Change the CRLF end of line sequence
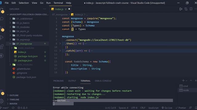This screenshot has width=197, height=110. (x=143, y=108)
